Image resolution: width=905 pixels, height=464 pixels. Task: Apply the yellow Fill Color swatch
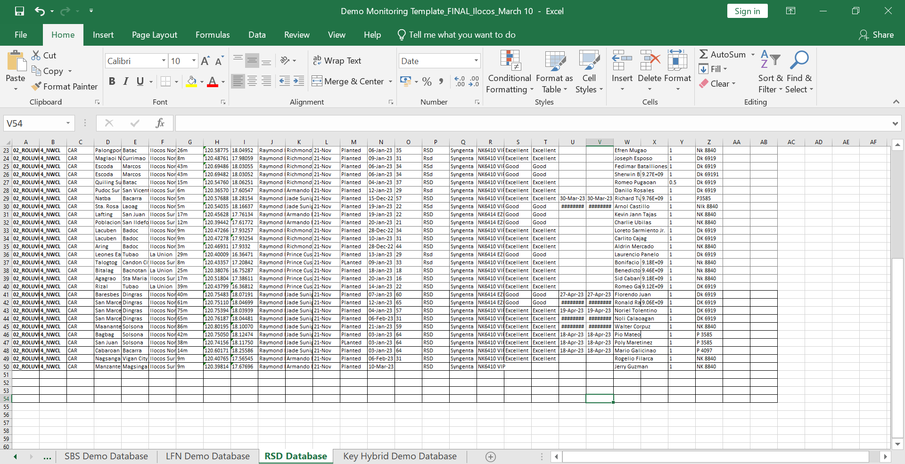click(x=191, y=81)
